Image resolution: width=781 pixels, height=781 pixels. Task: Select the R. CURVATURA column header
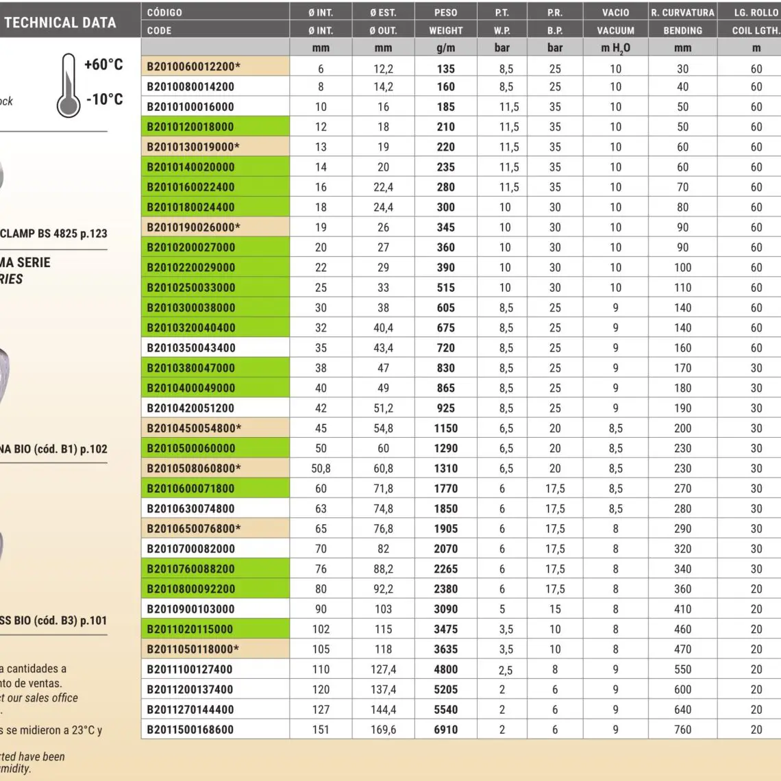pyautogui.click(x=682, y=12)
